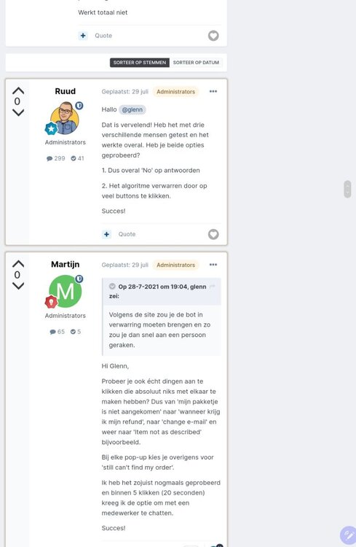Like Ruud's post with heart icon
The height and width of the screenshot is (547, 356).
[213, 234]
